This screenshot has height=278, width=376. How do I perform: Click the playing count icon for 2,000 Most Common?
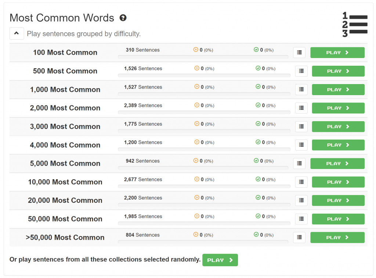[x=197, y=105]
